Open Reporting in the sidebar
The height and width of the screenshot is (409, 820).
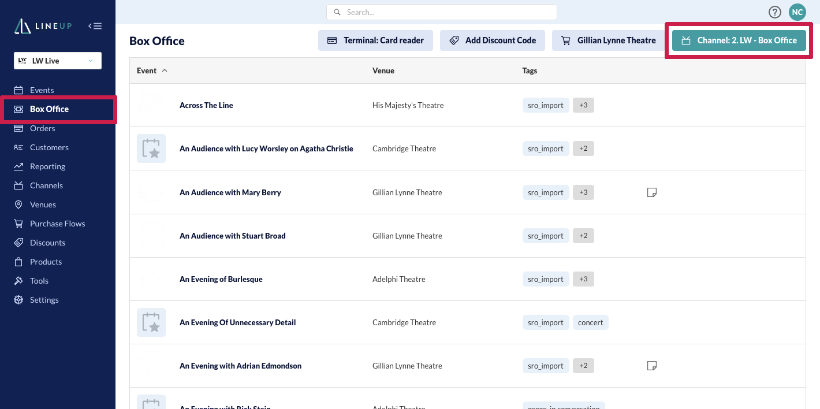[x=47, y=166]
